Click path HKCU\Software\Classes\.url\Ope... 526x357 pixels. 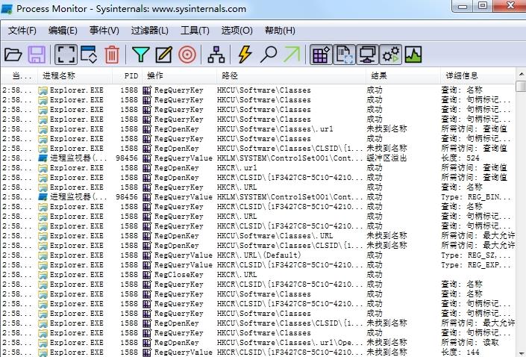click(x=289, y=342)
